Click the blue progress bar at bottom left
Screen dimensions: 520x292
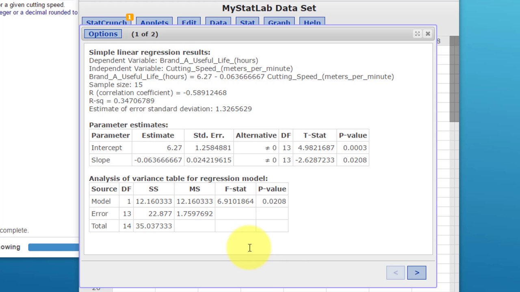[x=53, y=247]
